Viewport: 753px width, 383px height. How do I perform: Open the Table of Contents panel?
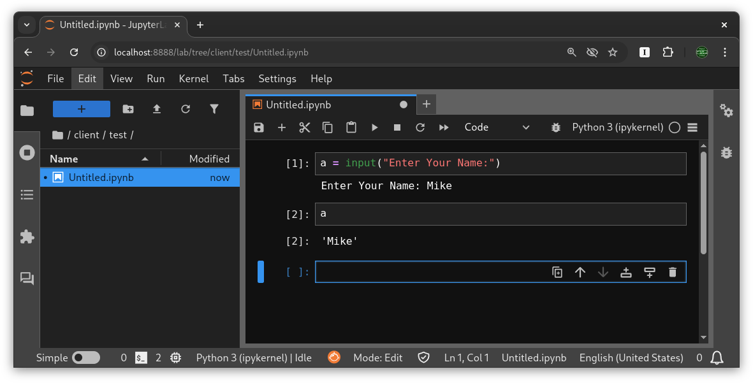click(x=27, y=194)
